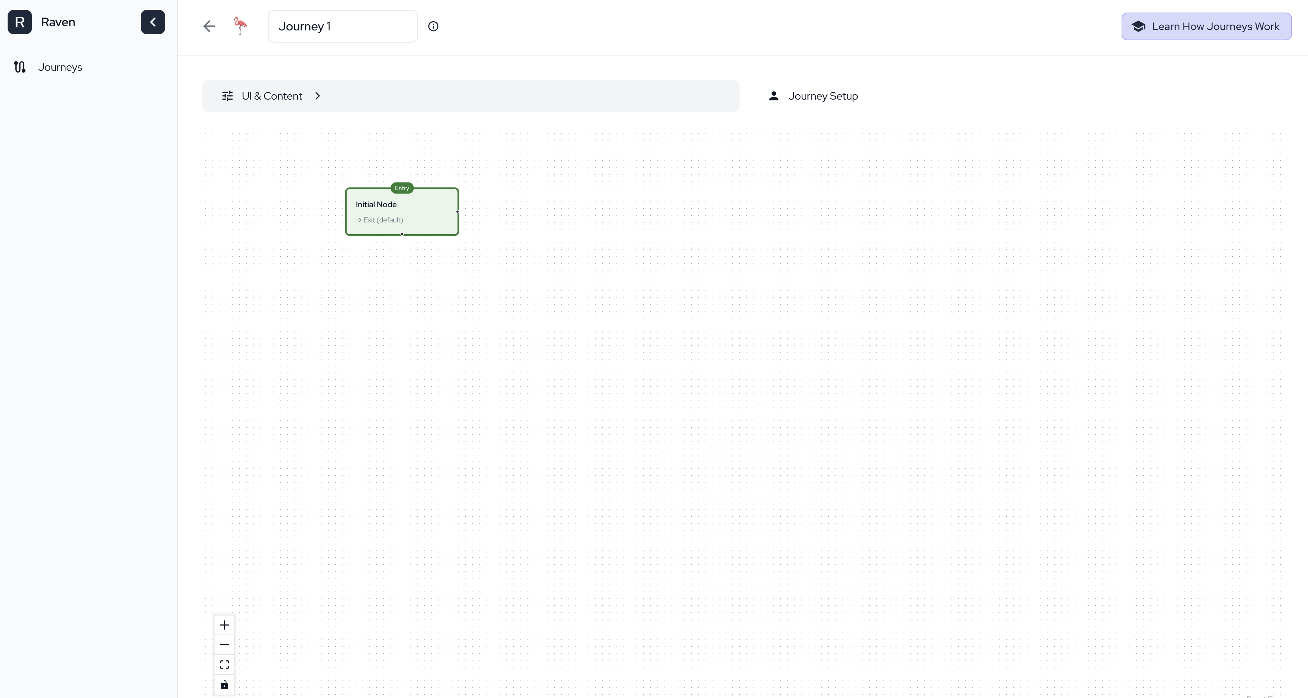This screenshot has height=698, width=1308.
Task: Click the zoom out icon below the plus
Action: click(x=224, y=645)
